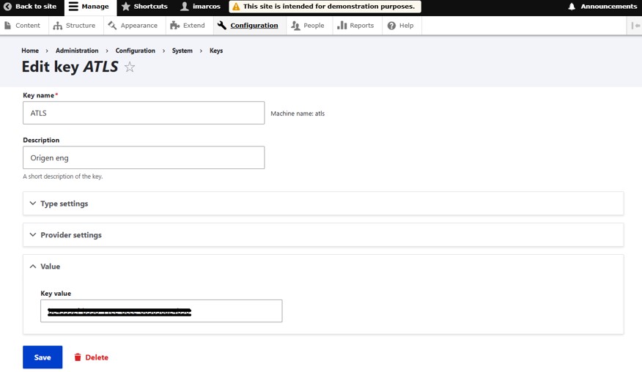The image size is (642, 372).
Task: Open the Content menu item
Action: point(22,26)
